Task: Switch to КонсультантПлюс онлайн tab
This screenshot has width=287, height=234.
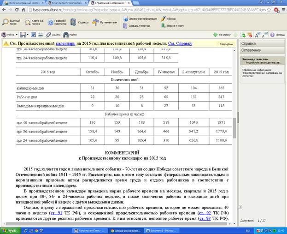Action: coord(68,3)
